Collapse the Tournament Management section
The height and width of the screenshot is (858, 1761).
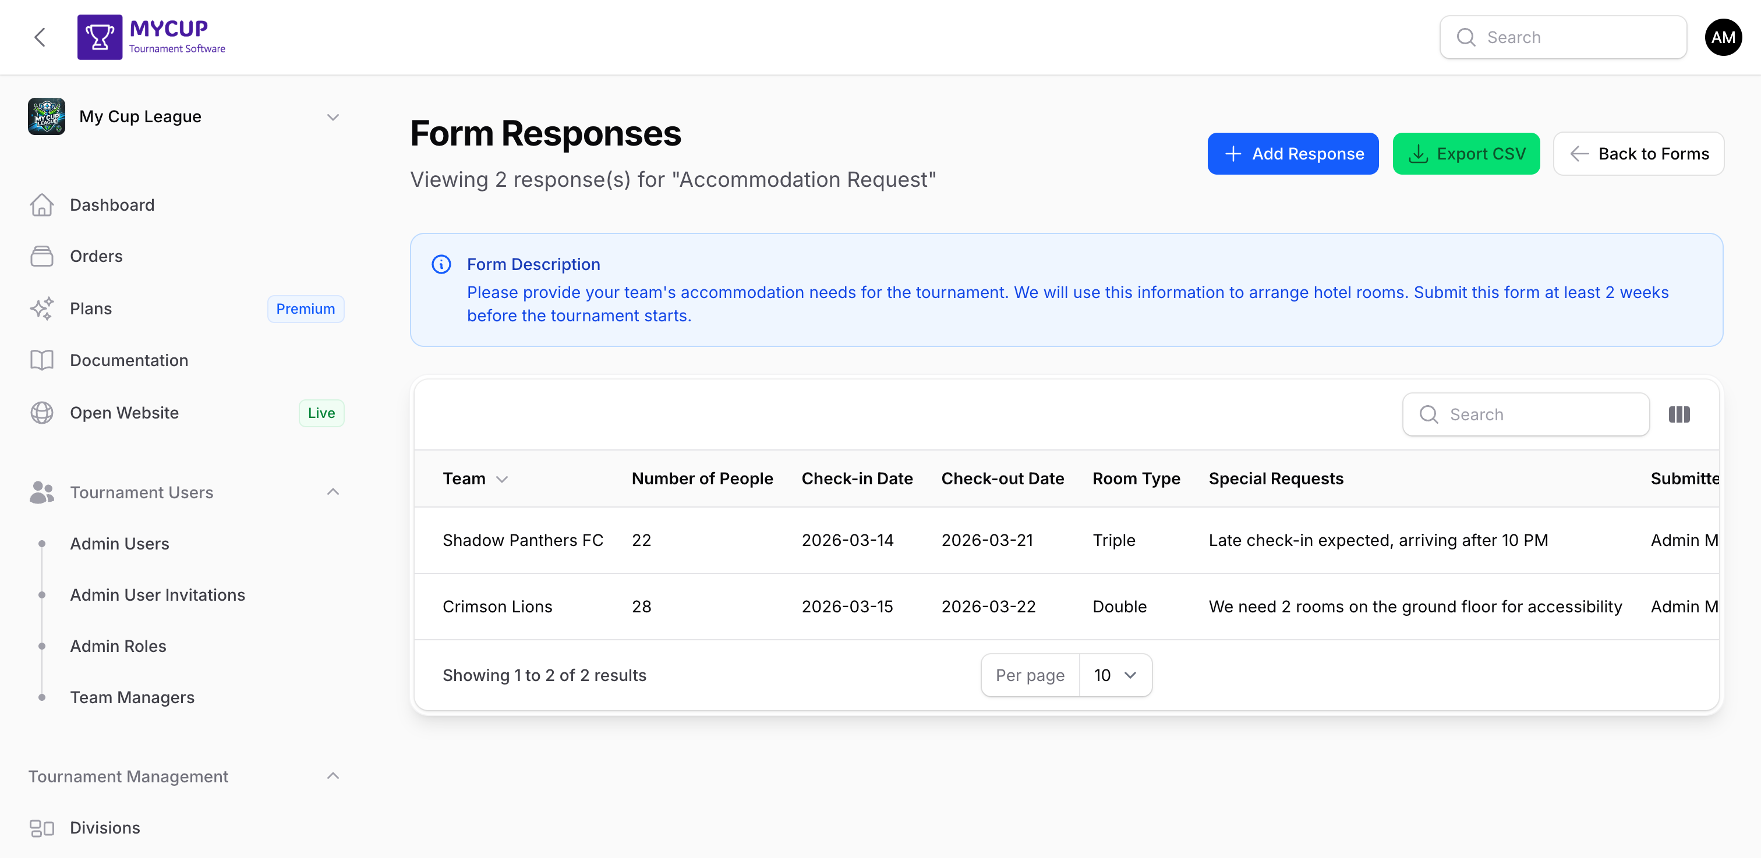click(333, 776)
